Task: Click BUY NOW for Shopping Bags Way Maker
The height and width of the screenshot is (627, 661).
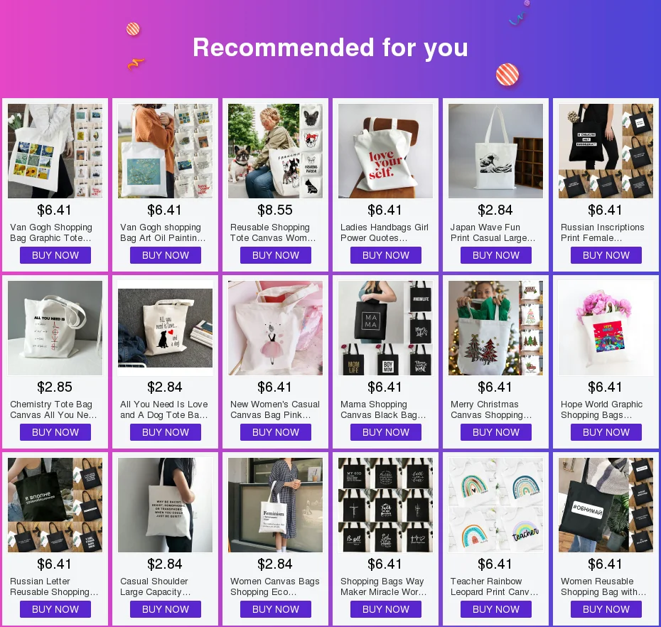Action: 386,609
